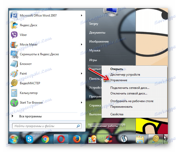Expand the Movie Maker submenu arrow
This screenshot has width=176, height=152.
[82, 45]
